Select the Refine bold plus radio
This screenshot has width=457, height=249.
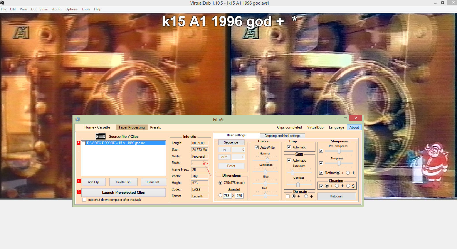pyautogui.click(x=348, y=173)
